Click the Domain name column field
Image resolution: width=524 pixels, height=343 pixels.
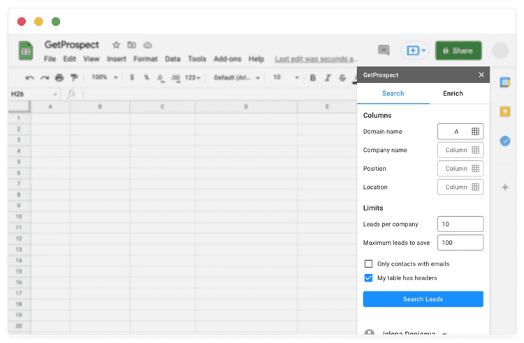pyautogui.click(x=460, y=131)
